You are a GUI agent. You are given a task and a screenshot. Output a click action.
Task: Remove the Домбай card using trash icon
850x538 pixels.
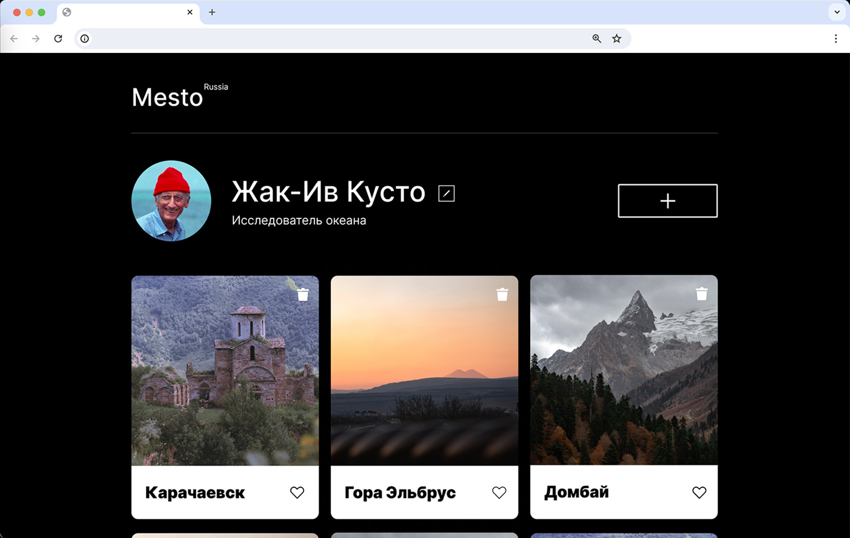[x=701, y=293]
